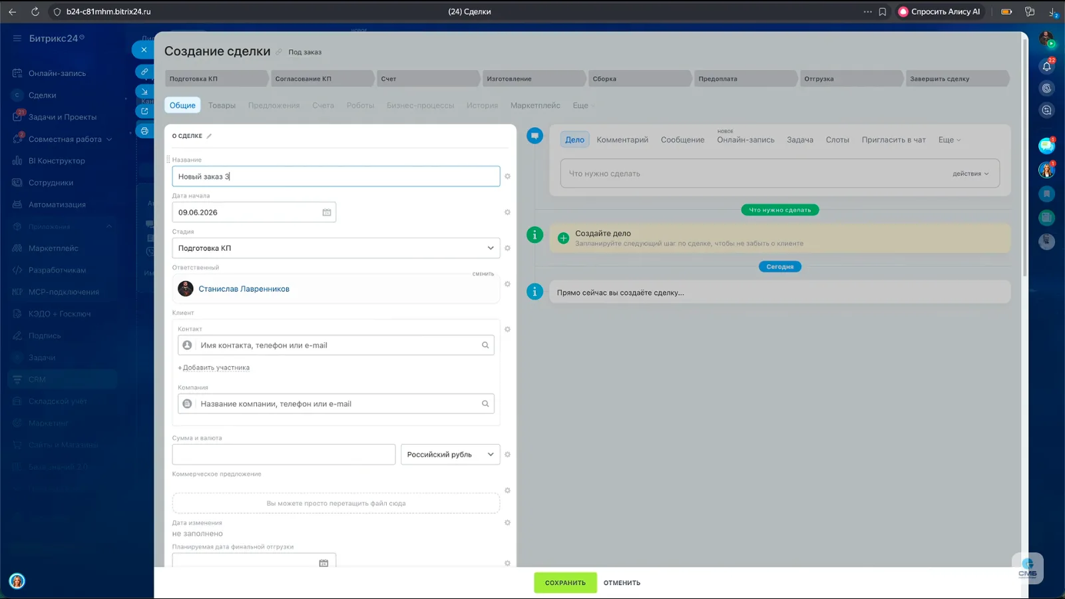Expand действия dropdown in activity box
The image size is (1065, 599).
[x=970, y=174]
